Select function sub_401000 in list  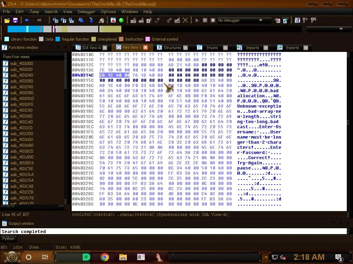[22, 64]
